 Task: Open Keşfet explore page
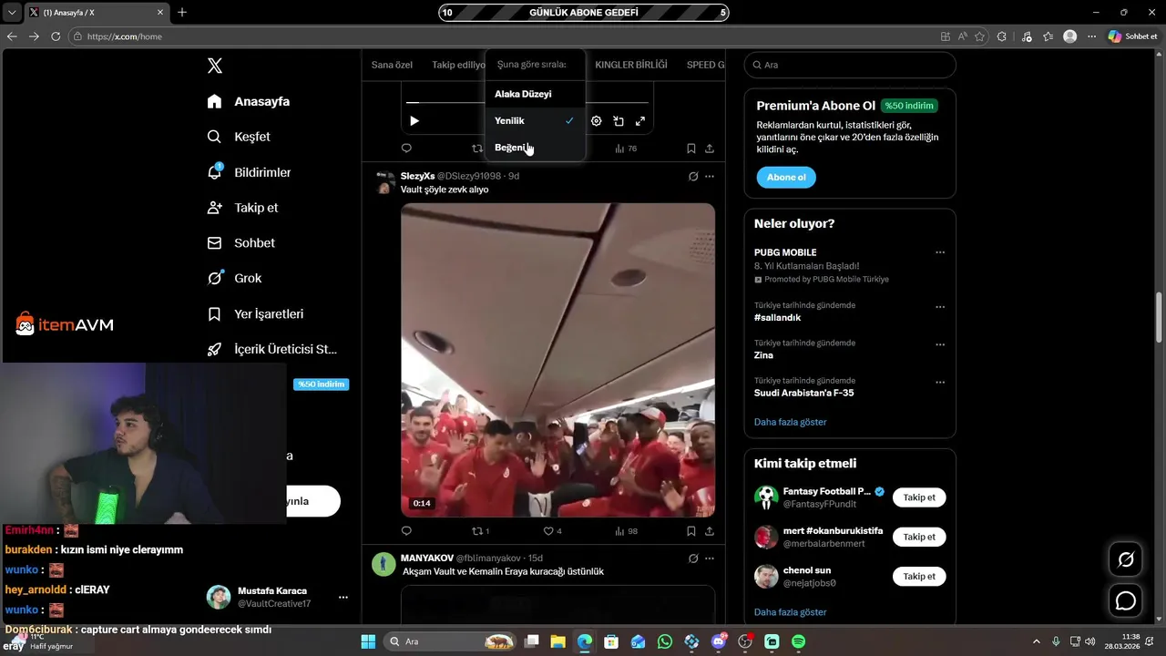tap(240, 137)
